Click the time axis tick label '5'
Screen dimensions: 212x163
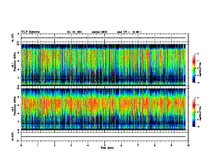(x=105, y=145)
